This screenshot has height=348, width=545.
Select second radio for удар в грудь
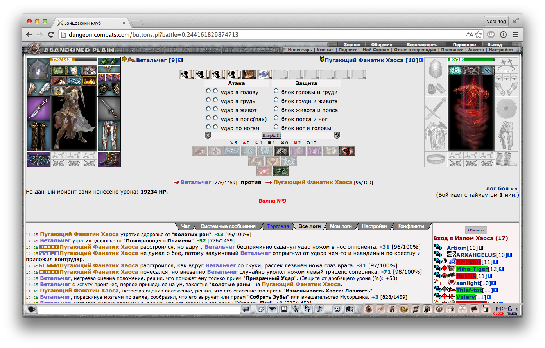point(215,100)
